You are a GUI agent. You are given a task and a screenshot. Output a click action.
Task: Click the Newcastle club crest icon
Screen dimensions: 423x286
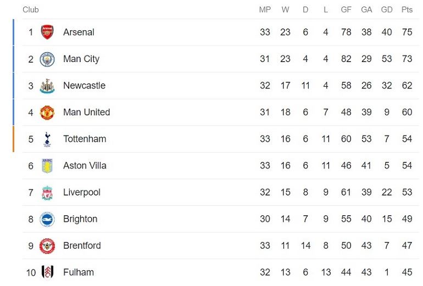pos(48,86)
